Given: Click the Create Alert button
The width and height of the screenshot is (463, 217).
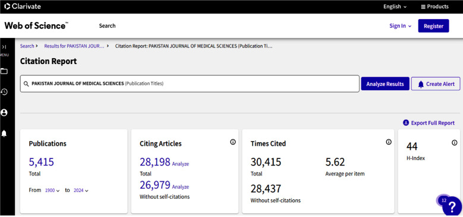Looking at the screenshot, I should click(436, 84).
